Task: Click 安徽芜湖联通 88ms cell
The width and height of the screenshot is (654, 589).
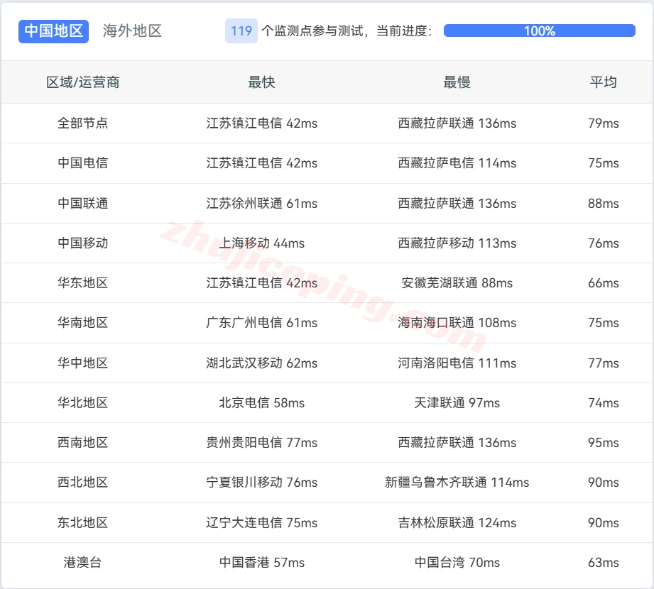Action: [457, 283]
